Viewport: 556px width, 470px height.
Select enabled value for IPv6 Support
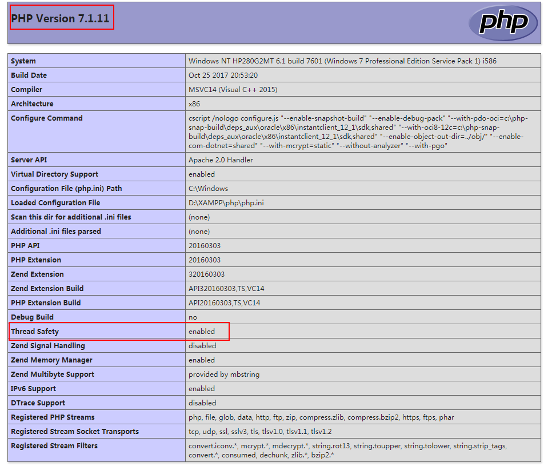point(202,388)
